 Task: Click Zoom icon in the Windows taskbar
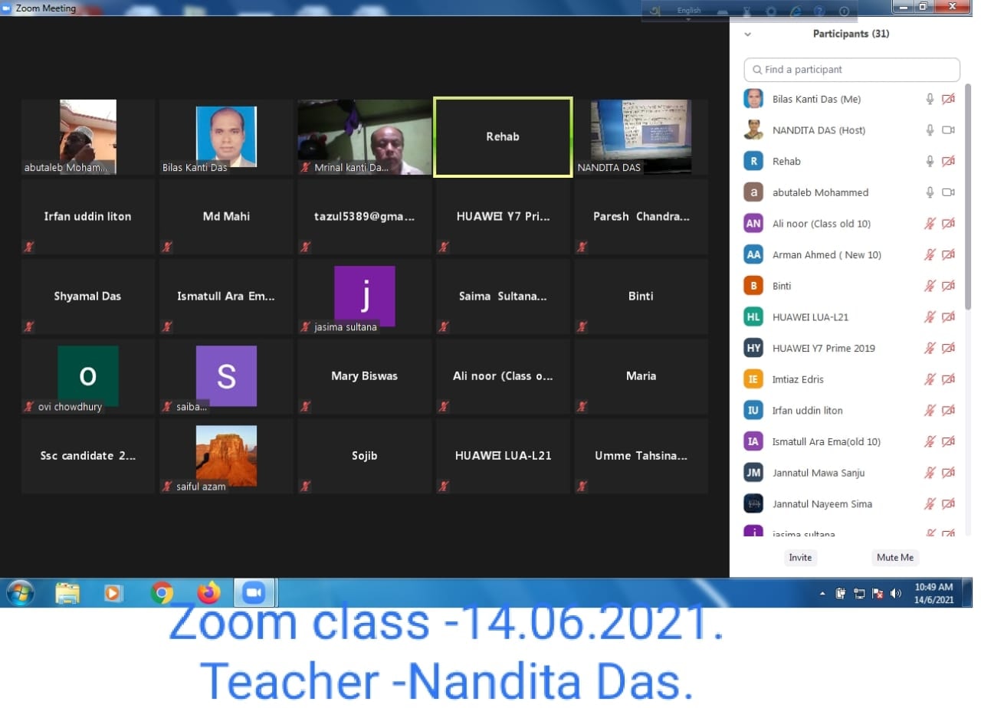click(253, 593)
